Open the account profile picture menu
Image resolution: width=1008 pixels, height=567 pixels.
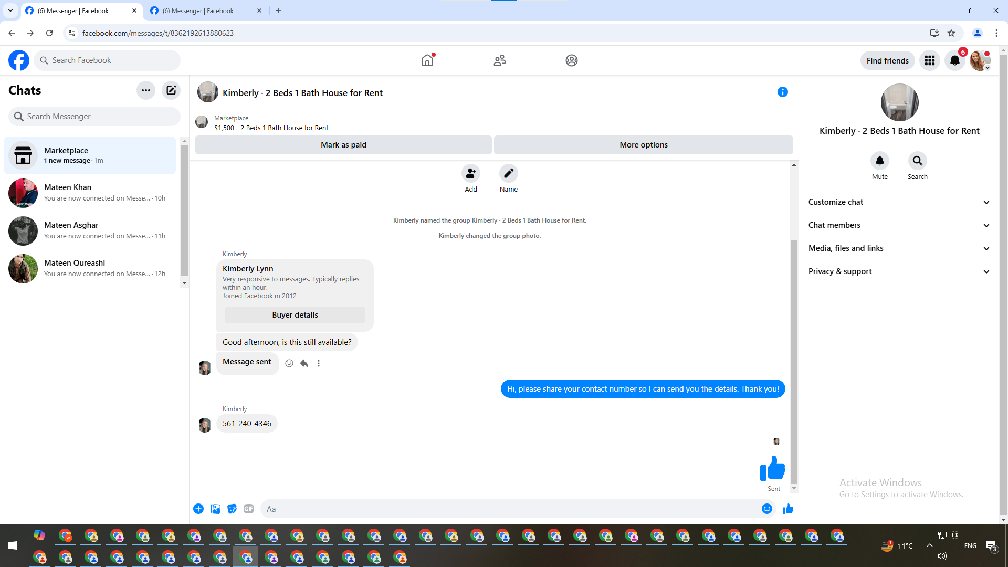click(980, 60)
